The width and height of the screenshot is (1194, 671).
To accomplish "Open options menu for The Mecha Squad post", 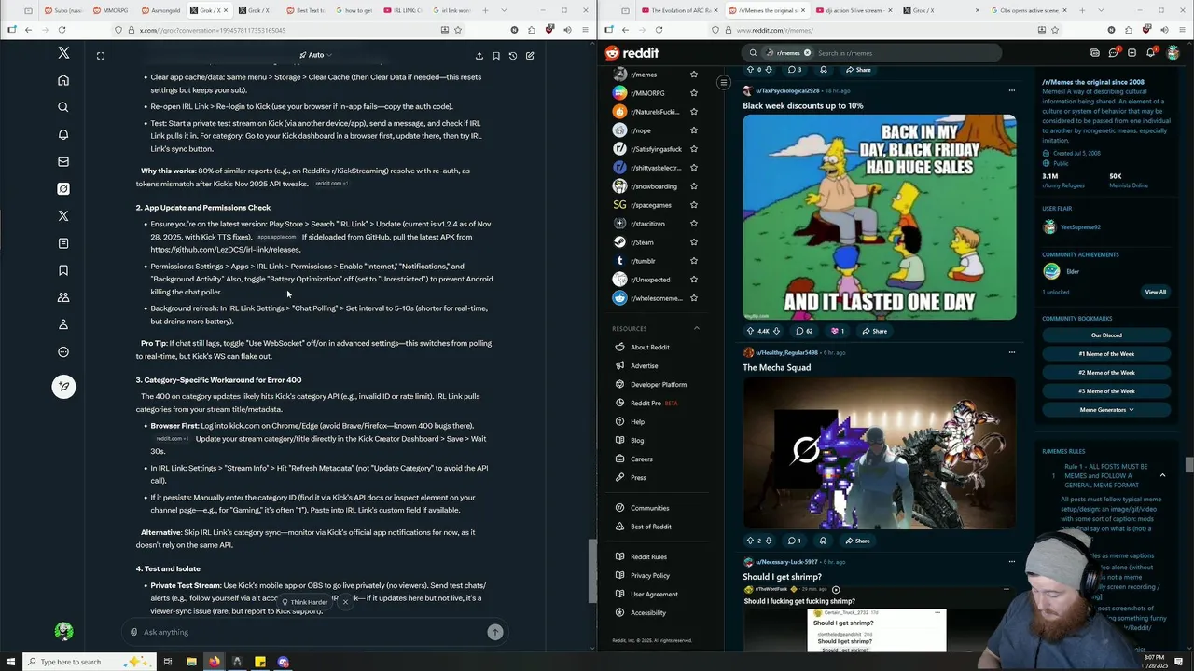I will point(1011,352).
